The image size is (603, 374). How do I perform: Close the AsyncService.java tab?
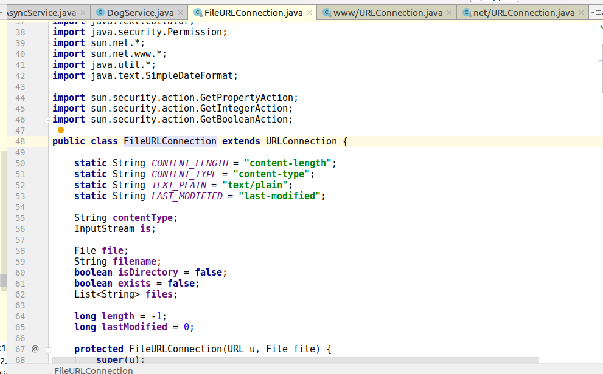tap(83, 13)
